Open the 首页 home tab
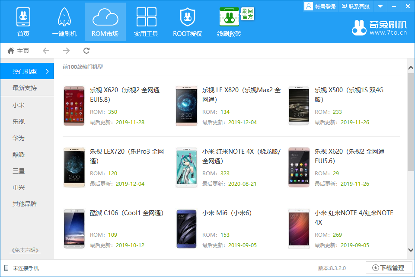Image resolution: width=415 pixels, height=277 pixels. click(x=23, y=22)
